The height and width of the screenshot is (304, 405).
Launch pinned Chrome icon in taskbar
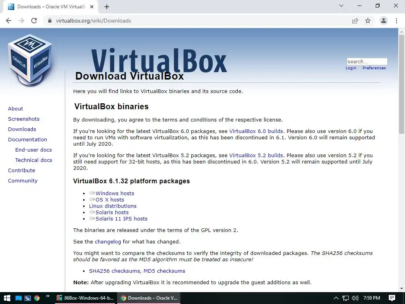tap(37, 298)
